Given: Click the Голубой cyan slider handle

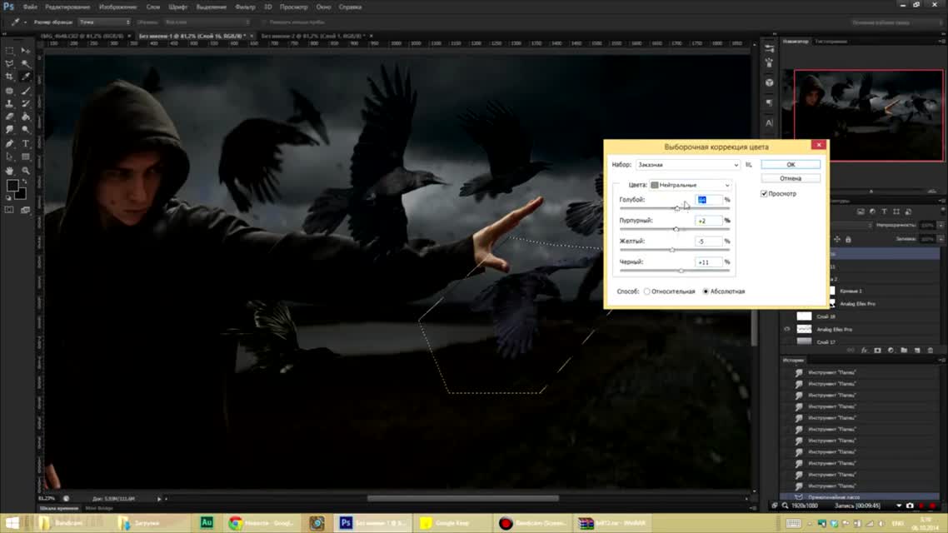Looking at the screenshot, I should pyautogui.click(x=677, y=208).
